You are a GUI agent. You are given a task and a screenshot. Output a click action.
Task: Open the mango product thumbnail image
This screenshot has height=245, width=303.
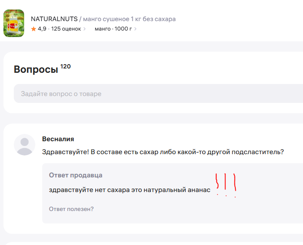click(14, 23)
